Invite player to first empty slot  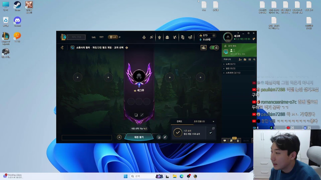77,77
